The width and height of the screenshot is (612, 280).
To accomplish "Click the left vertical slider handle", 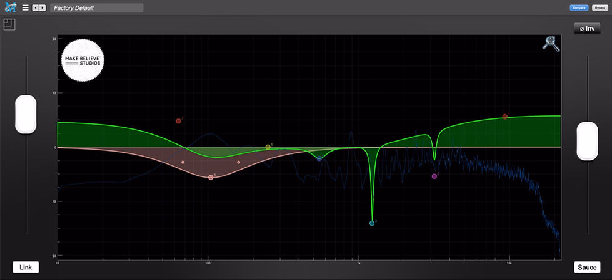I will coord(26,114).
